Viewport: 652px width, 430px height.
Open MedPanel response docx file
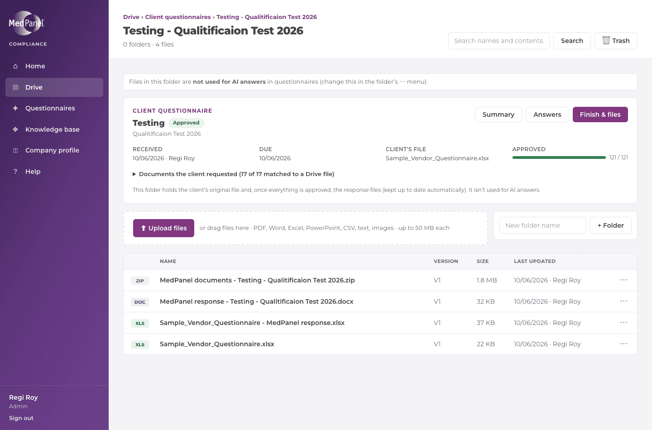point(257,301)
